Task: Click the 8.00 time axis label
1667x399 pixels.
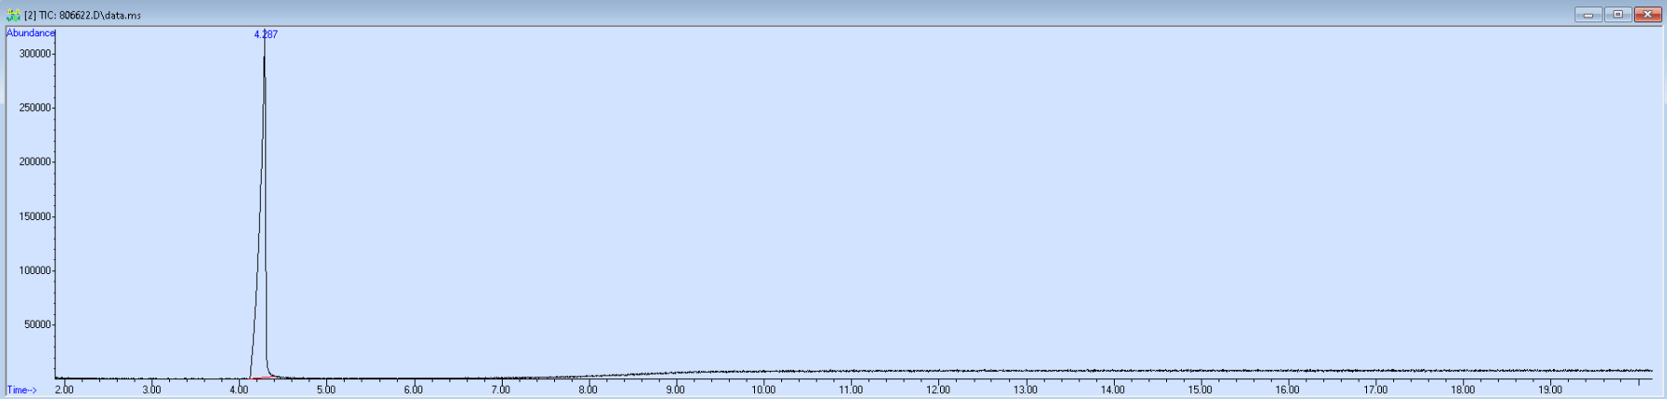Action: 588,390
